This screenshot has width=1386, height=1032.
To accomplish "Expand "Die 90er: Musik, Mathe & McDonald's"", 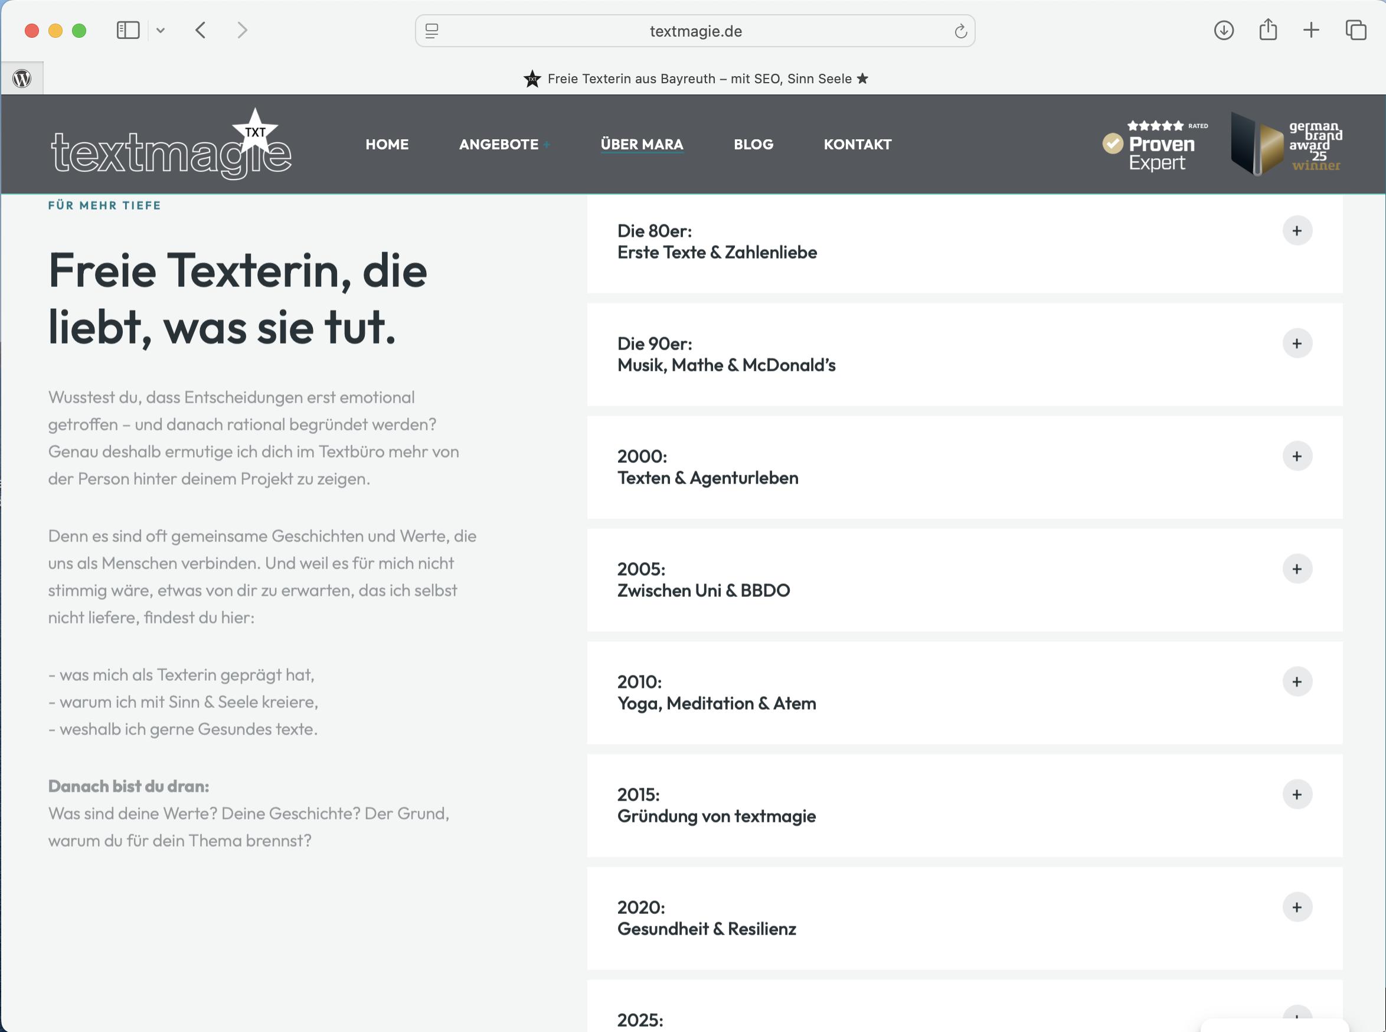I will pos(1297,344).
